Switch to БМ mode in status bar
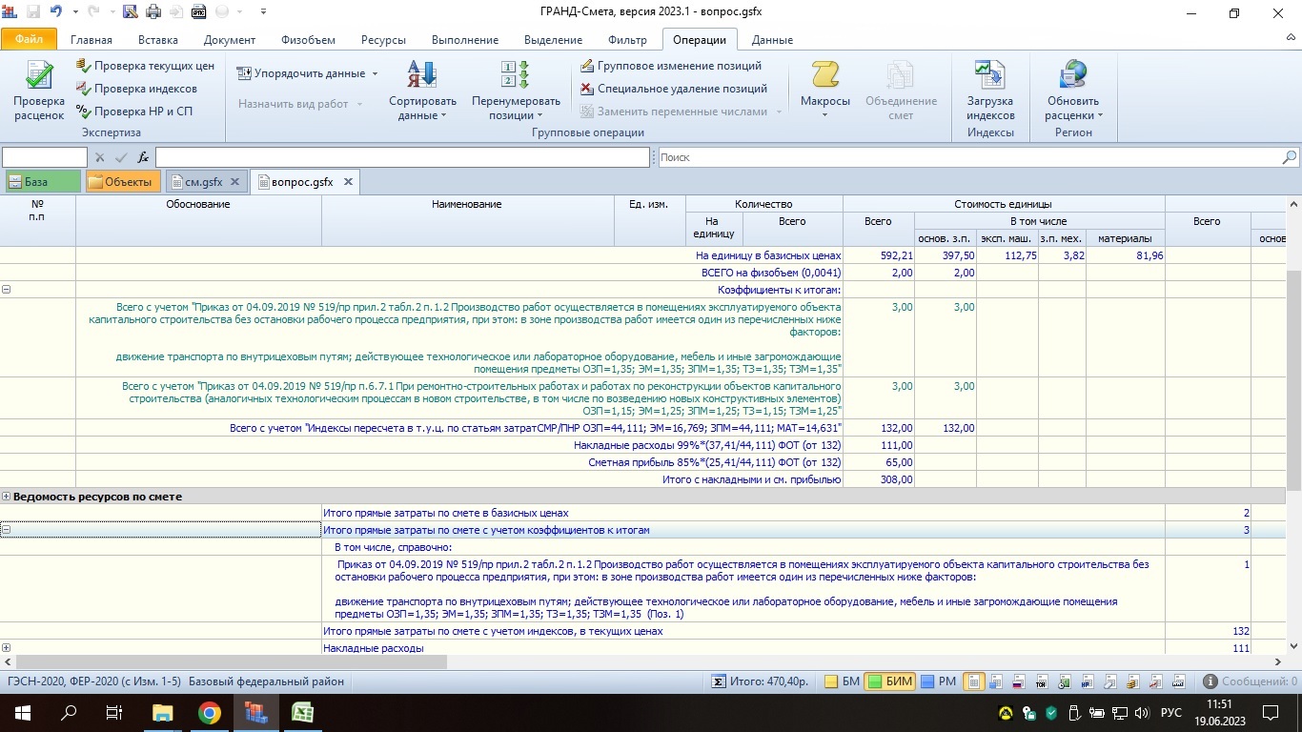The image size is (1302, 732). coord(842,681)
